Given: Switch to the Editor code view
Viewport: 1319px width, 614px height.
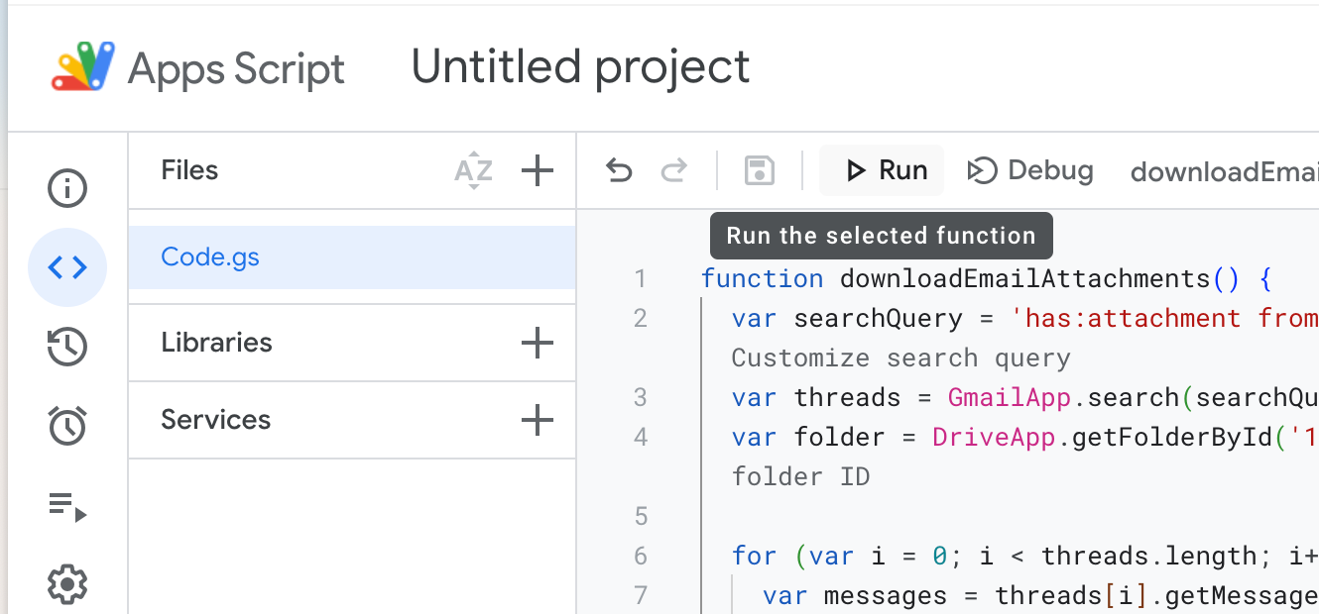Looking at the screenshot, I should click(67, 267).
